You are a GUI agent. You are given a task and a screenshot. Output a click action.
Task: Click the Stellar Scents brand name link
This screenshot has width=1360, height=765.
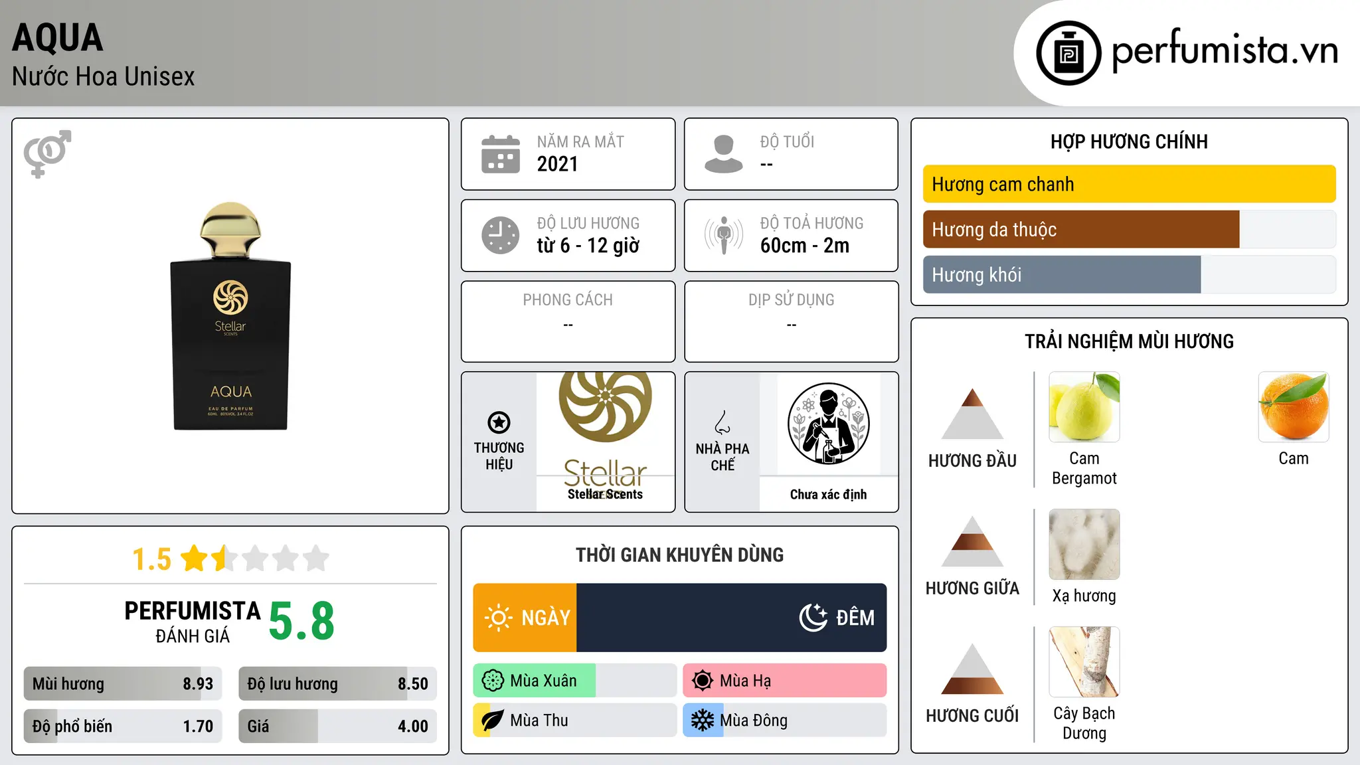click(605, 495)
